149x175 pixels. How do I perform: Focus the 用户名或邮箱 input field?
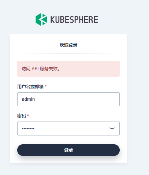pyautogui.click(x=68, y=99)
